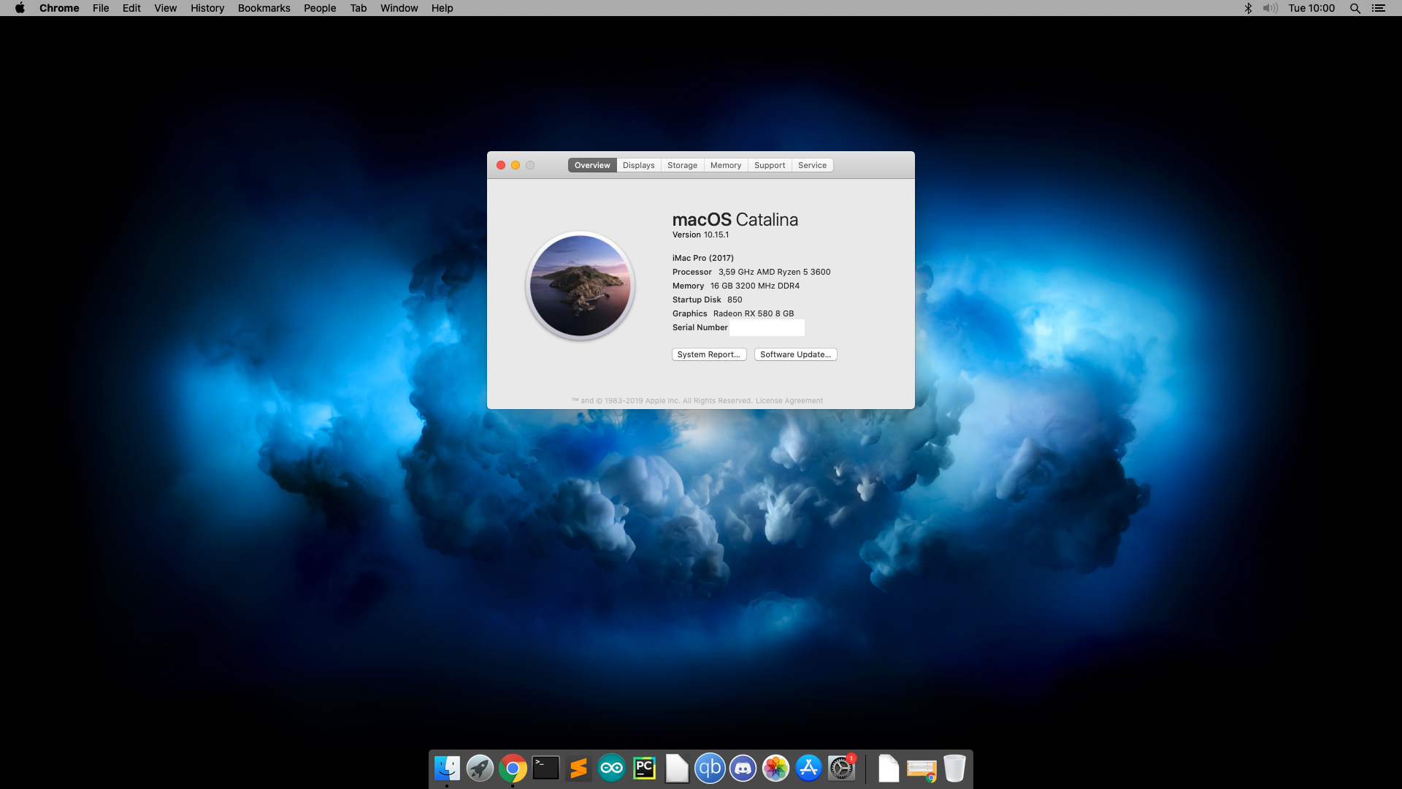Click the clock showing Tue 10:00

point(1311,8)
